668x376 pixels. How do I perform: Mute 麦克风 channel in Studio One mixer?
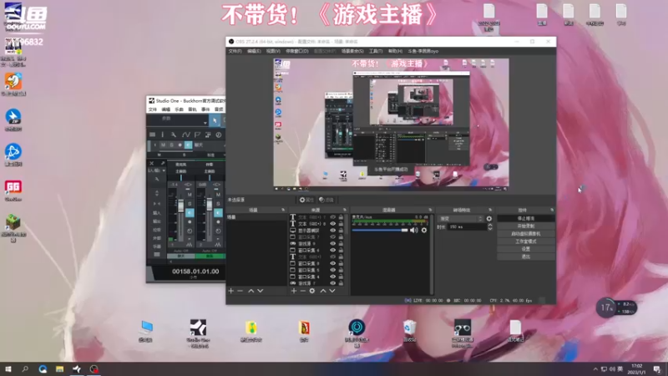point(190,195)
